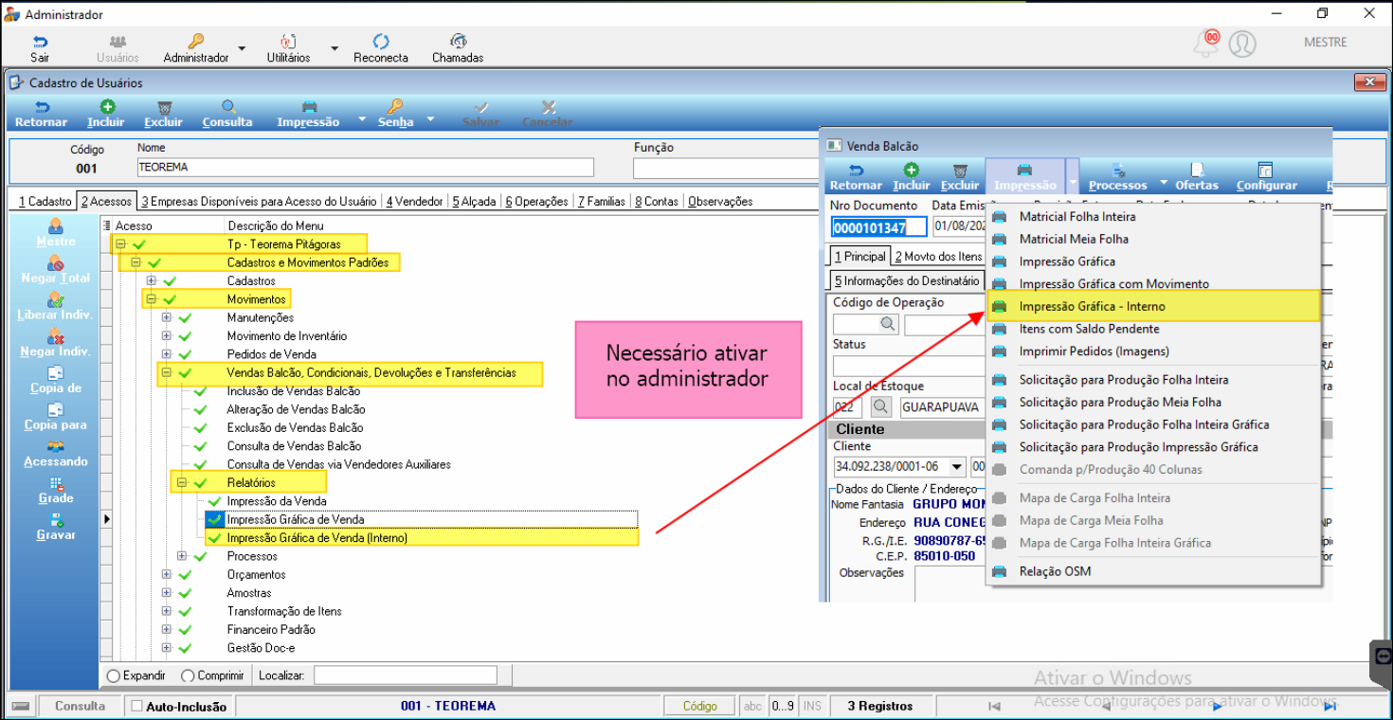This screenshot has width=1393, height=720.
Task: Open the 6 Operações tab
Action: (536, 202)
